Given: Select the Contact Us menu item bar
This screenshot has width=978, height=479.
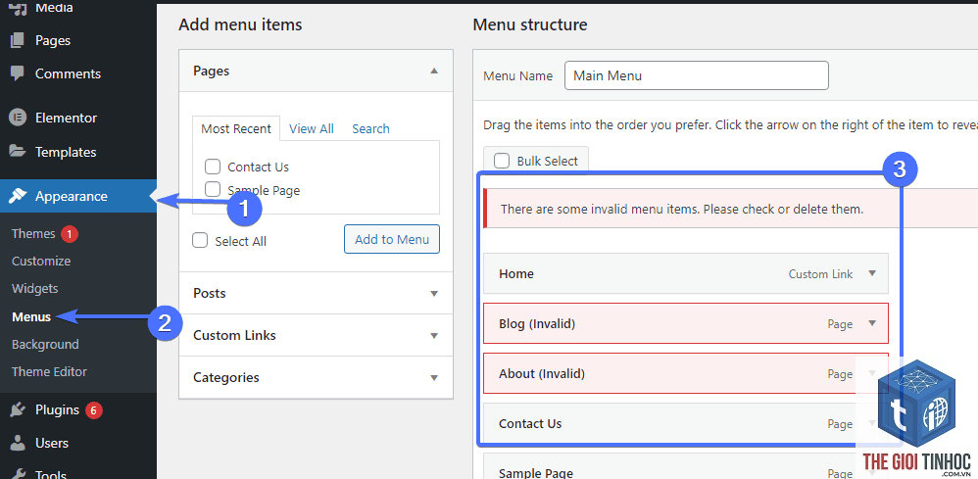Looking at the screenshot, I should 685,423.
